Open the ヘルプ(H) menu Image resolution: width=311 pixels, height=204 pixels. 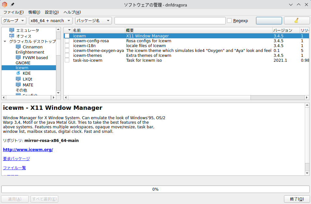tap(72, 12)
